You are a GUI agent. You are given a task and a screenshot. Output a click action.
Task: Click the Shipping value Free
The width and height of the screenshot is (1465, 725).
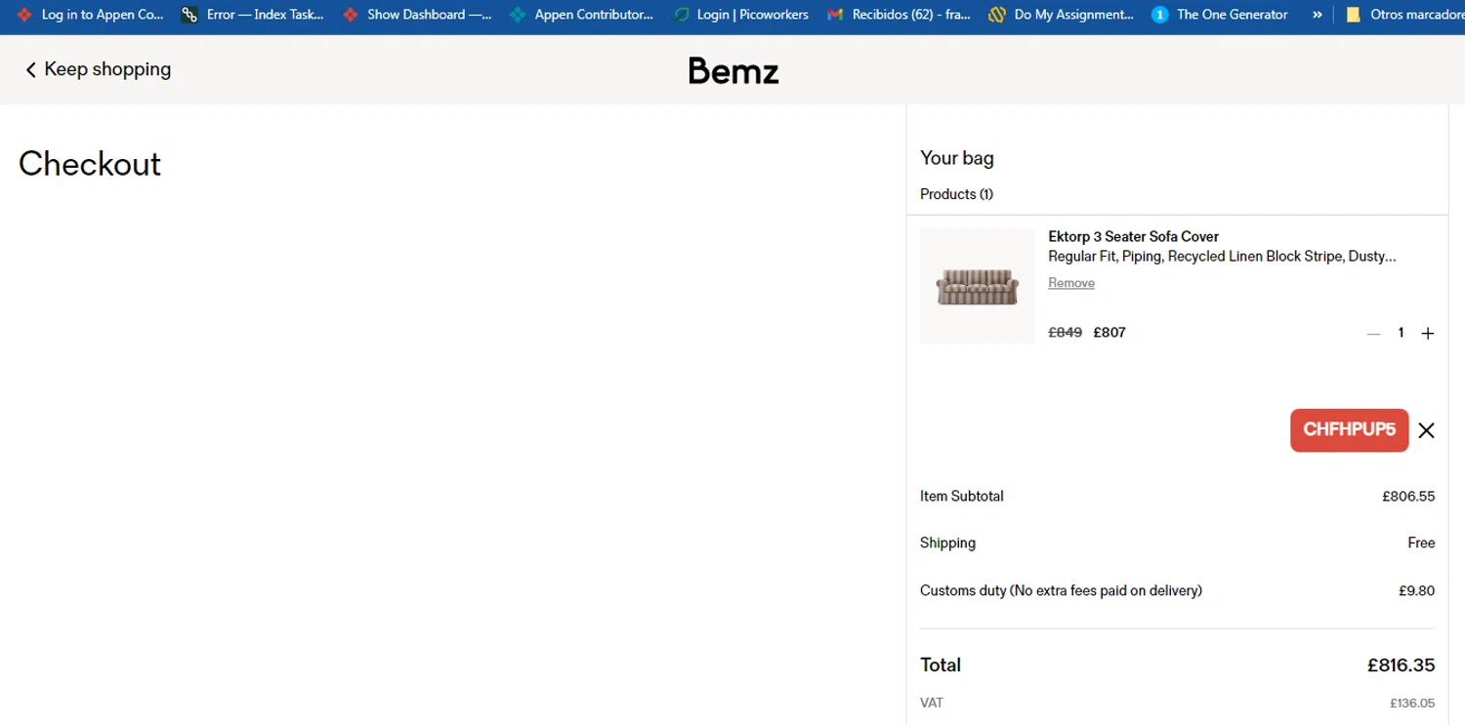tap(1421, 544)
